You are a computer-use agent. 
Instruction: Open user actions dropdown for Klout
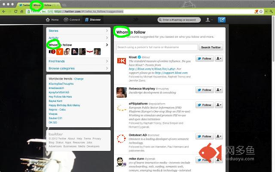tap(219, 58)
